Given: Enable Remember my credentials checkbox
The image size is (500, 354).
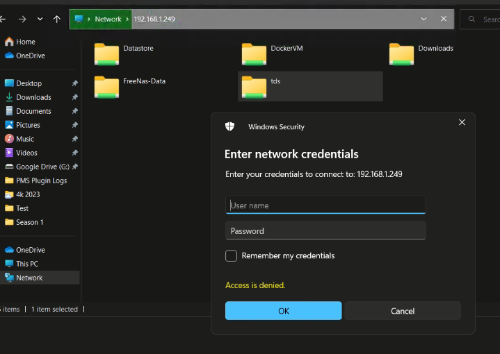Looking at the screenshot, I should pos(232,256).
